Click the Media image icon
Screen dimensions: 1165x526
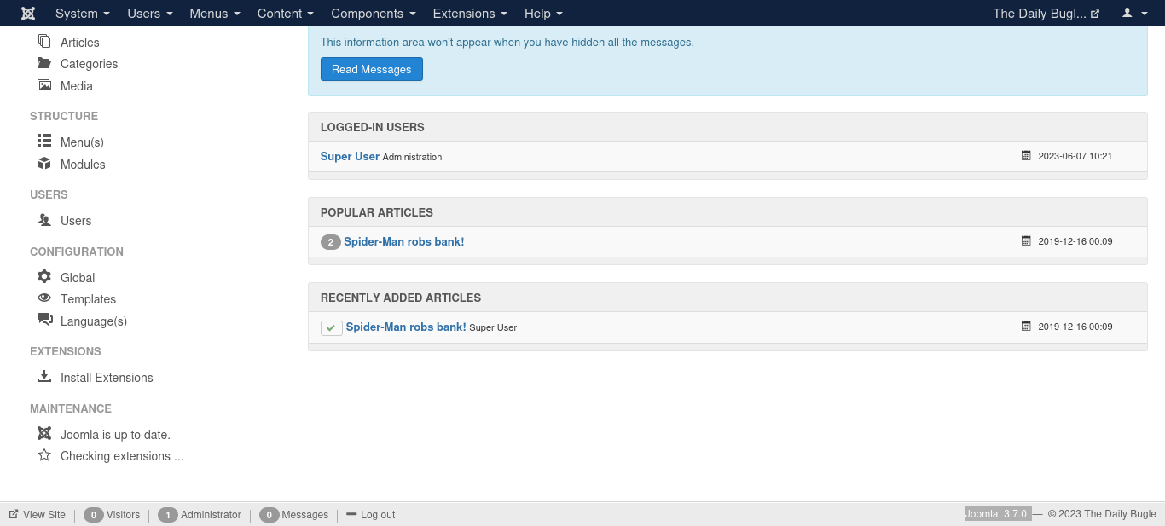[44, 85]
